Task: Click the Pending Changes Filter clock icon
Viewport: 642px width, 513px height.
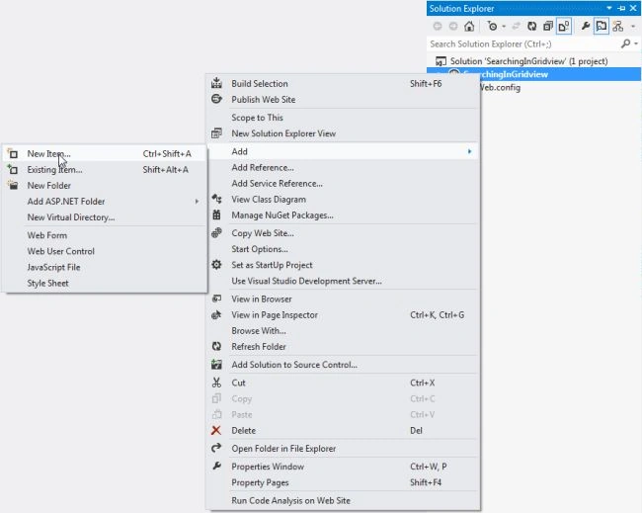Action: (x=492, y=27)
